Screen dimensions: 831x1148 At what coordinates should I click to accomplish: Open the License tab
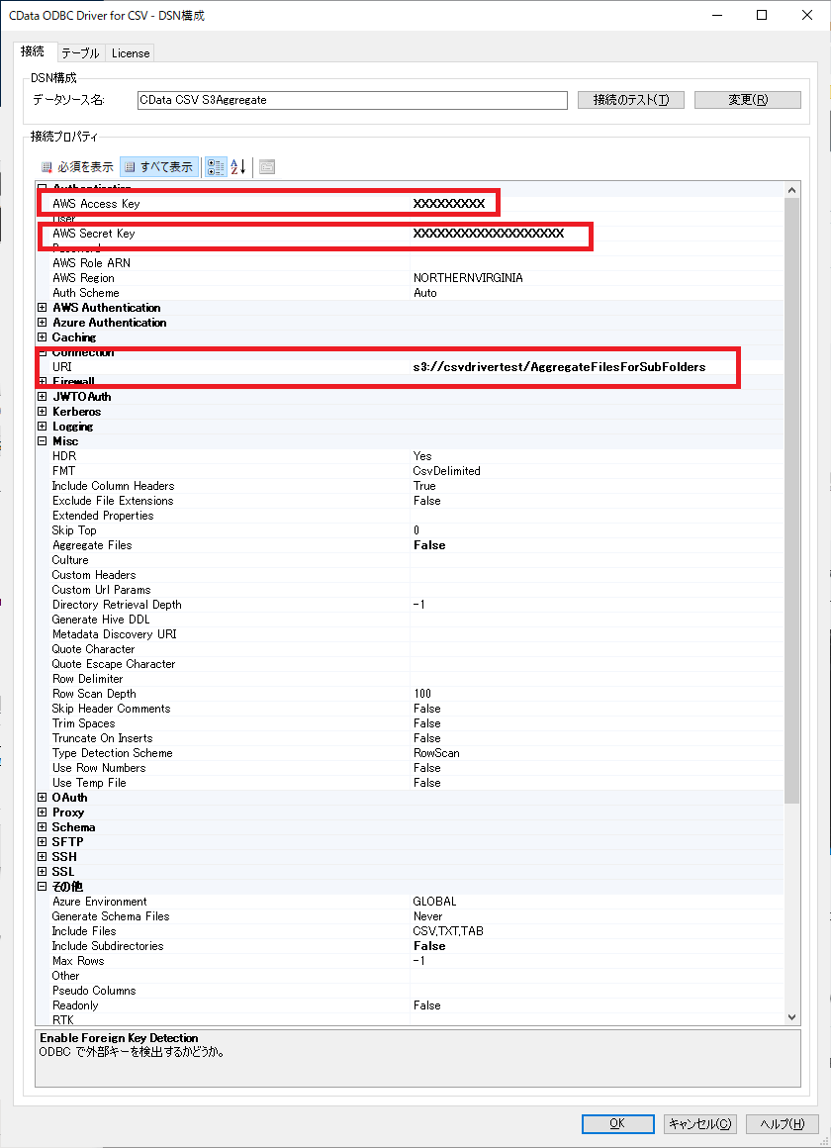coord(131,53)
